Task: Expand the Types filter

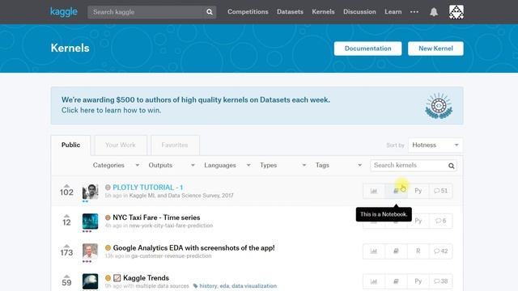Action: (x=282, y=165)
